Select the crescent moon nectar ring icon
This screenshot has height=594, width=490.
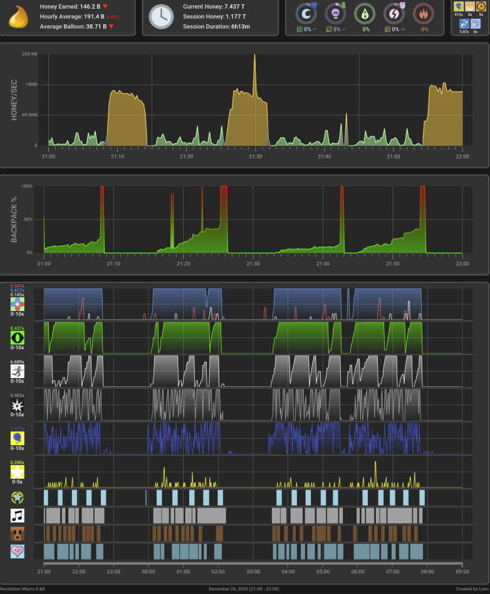pyautogui.click(x=306, y=14)
